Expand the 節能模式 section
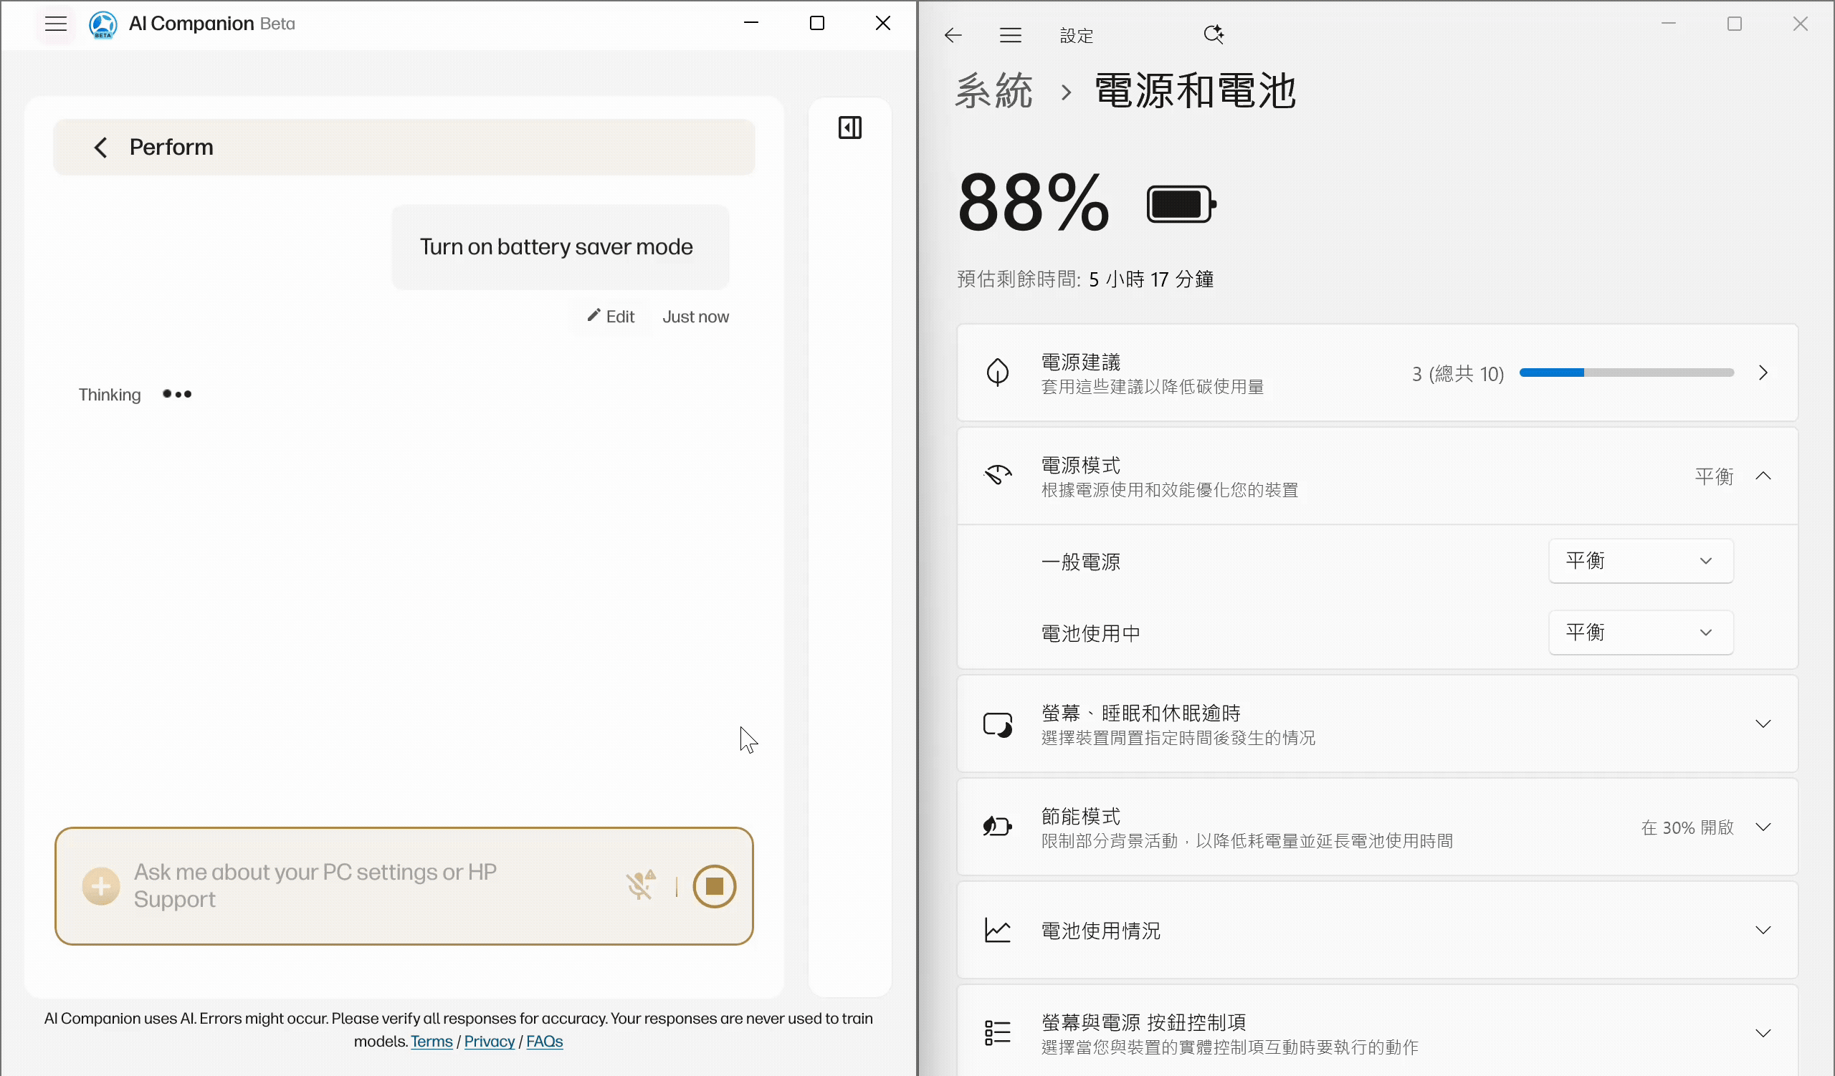The height and width of the screenshot is (1076, 1835). click(1762, 827)
